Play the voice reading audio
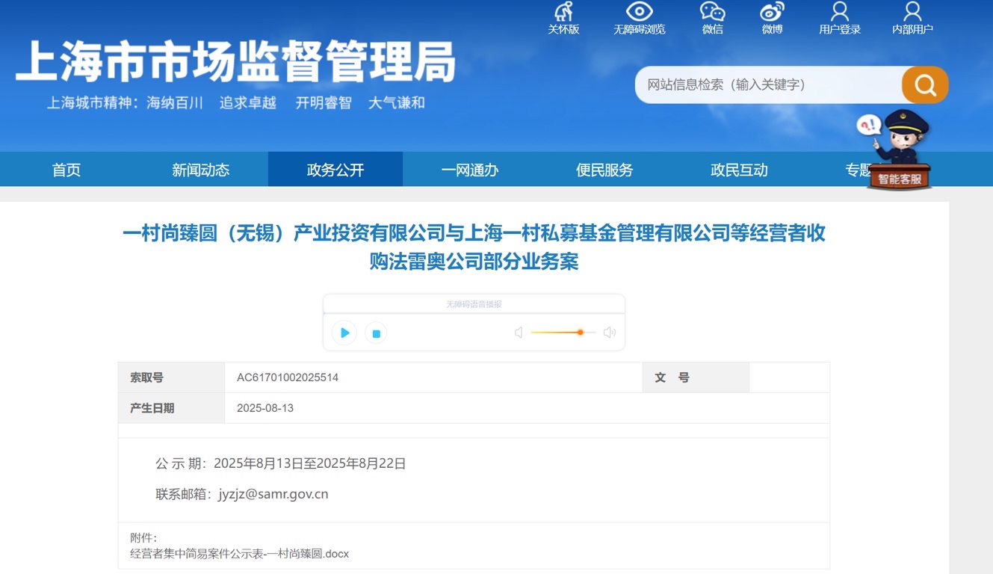The image size is (993, 574). (344, 333)
